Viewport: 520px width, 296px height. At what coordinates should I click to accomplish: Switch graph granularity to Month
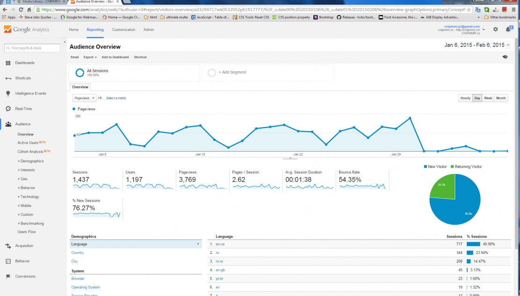(500, 98)
